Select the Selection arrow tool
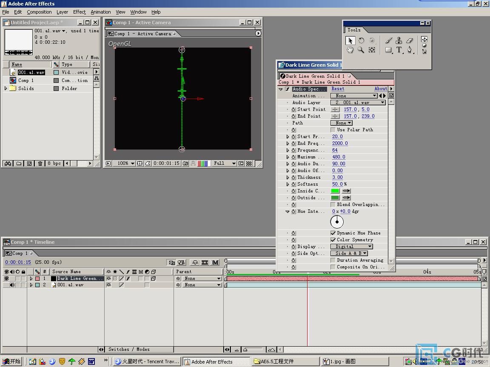The width and height of the screenshot is (490, 367). click(350, 41)
